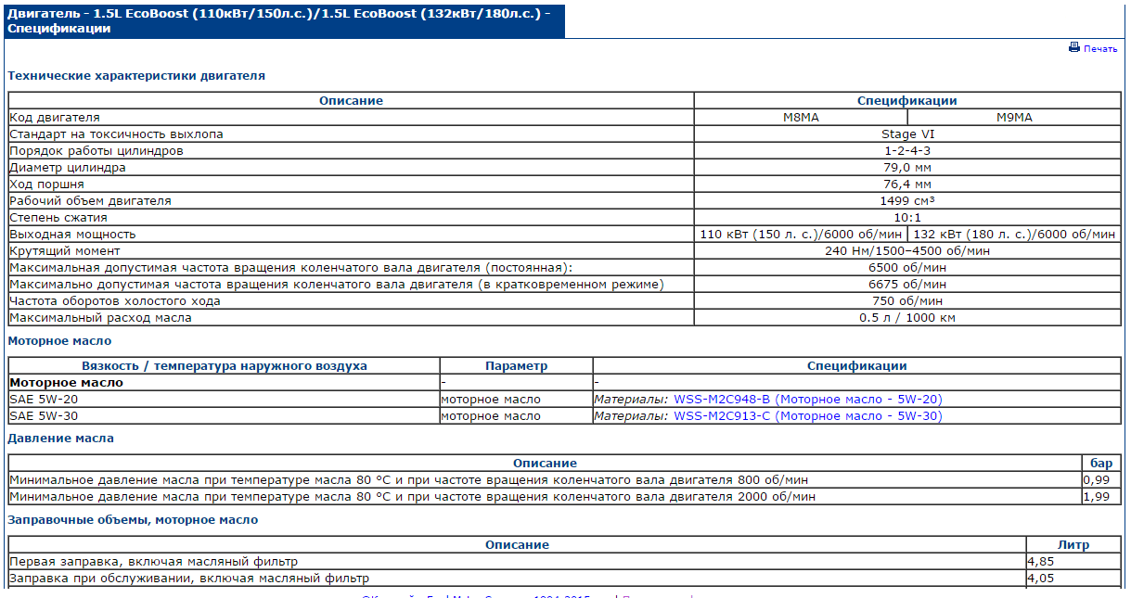This screenshot has width=1131, height=598.
Task: Click the printer icon beside Печать
Action: [1073, 47]
